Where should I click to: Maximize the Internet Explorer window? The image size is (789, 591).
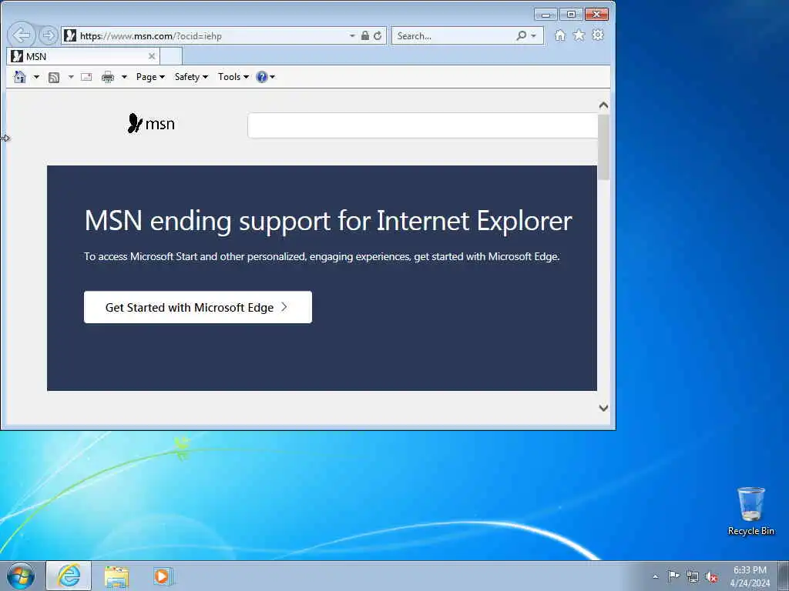pyautogui.click(x=571, y=14)
